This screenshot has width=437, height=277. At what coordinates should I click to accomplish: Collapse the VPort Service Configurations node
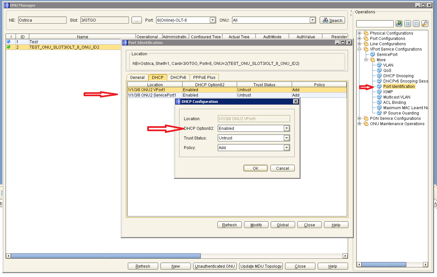(x=360, y=49)
